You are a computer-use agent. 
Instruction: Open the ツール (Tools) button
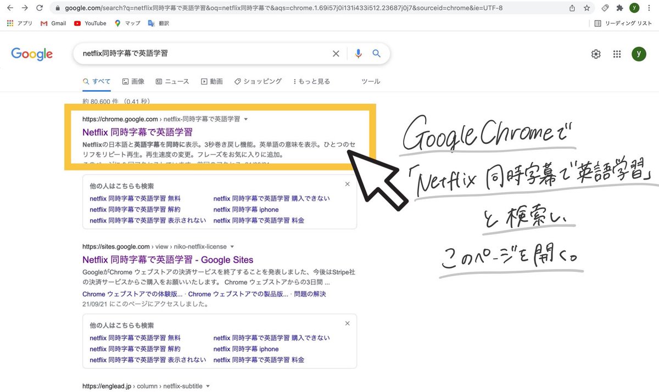(371, 81)
